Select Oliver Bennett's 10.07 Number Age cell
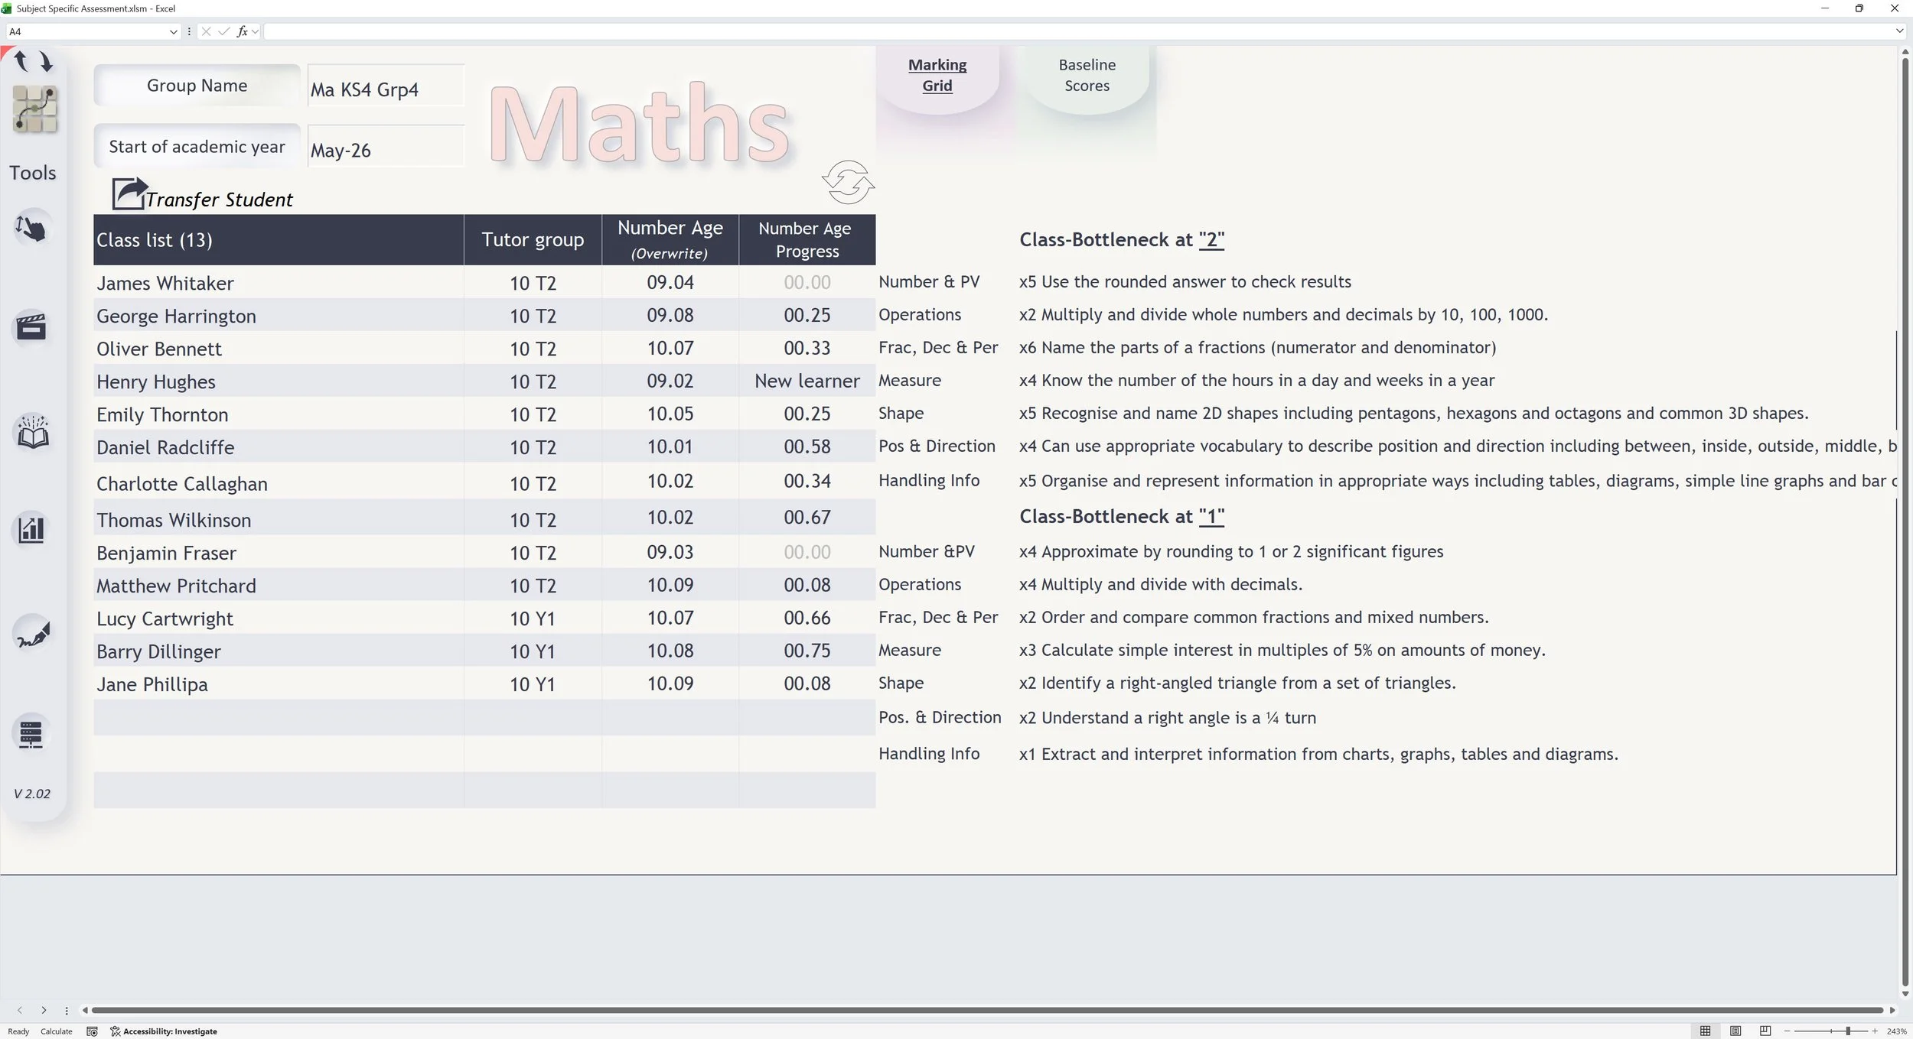 (670, 348)
